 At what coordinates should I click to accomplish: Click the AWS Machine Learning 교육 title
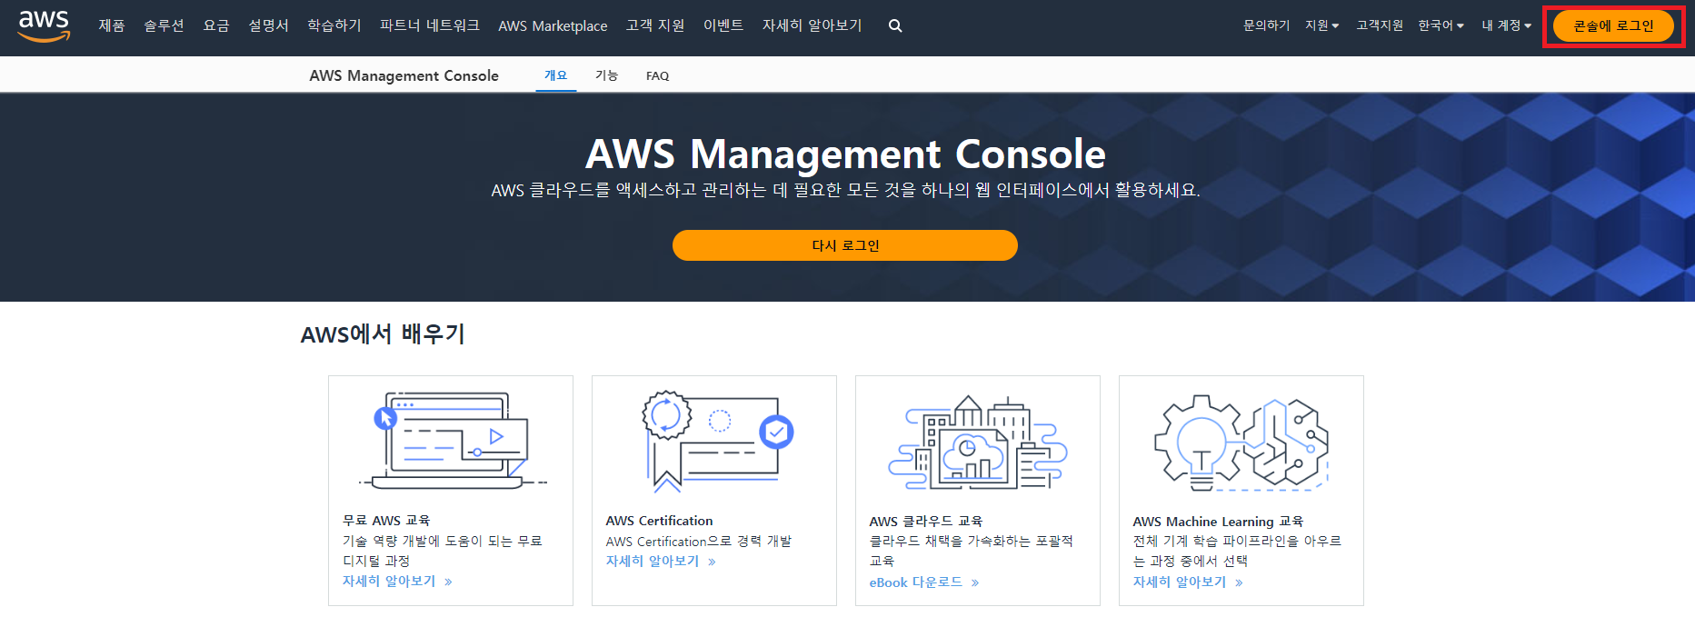tap(1218, 522)
